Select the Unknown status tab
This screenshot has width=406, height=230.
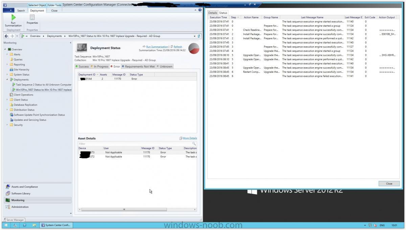(165, 67)
